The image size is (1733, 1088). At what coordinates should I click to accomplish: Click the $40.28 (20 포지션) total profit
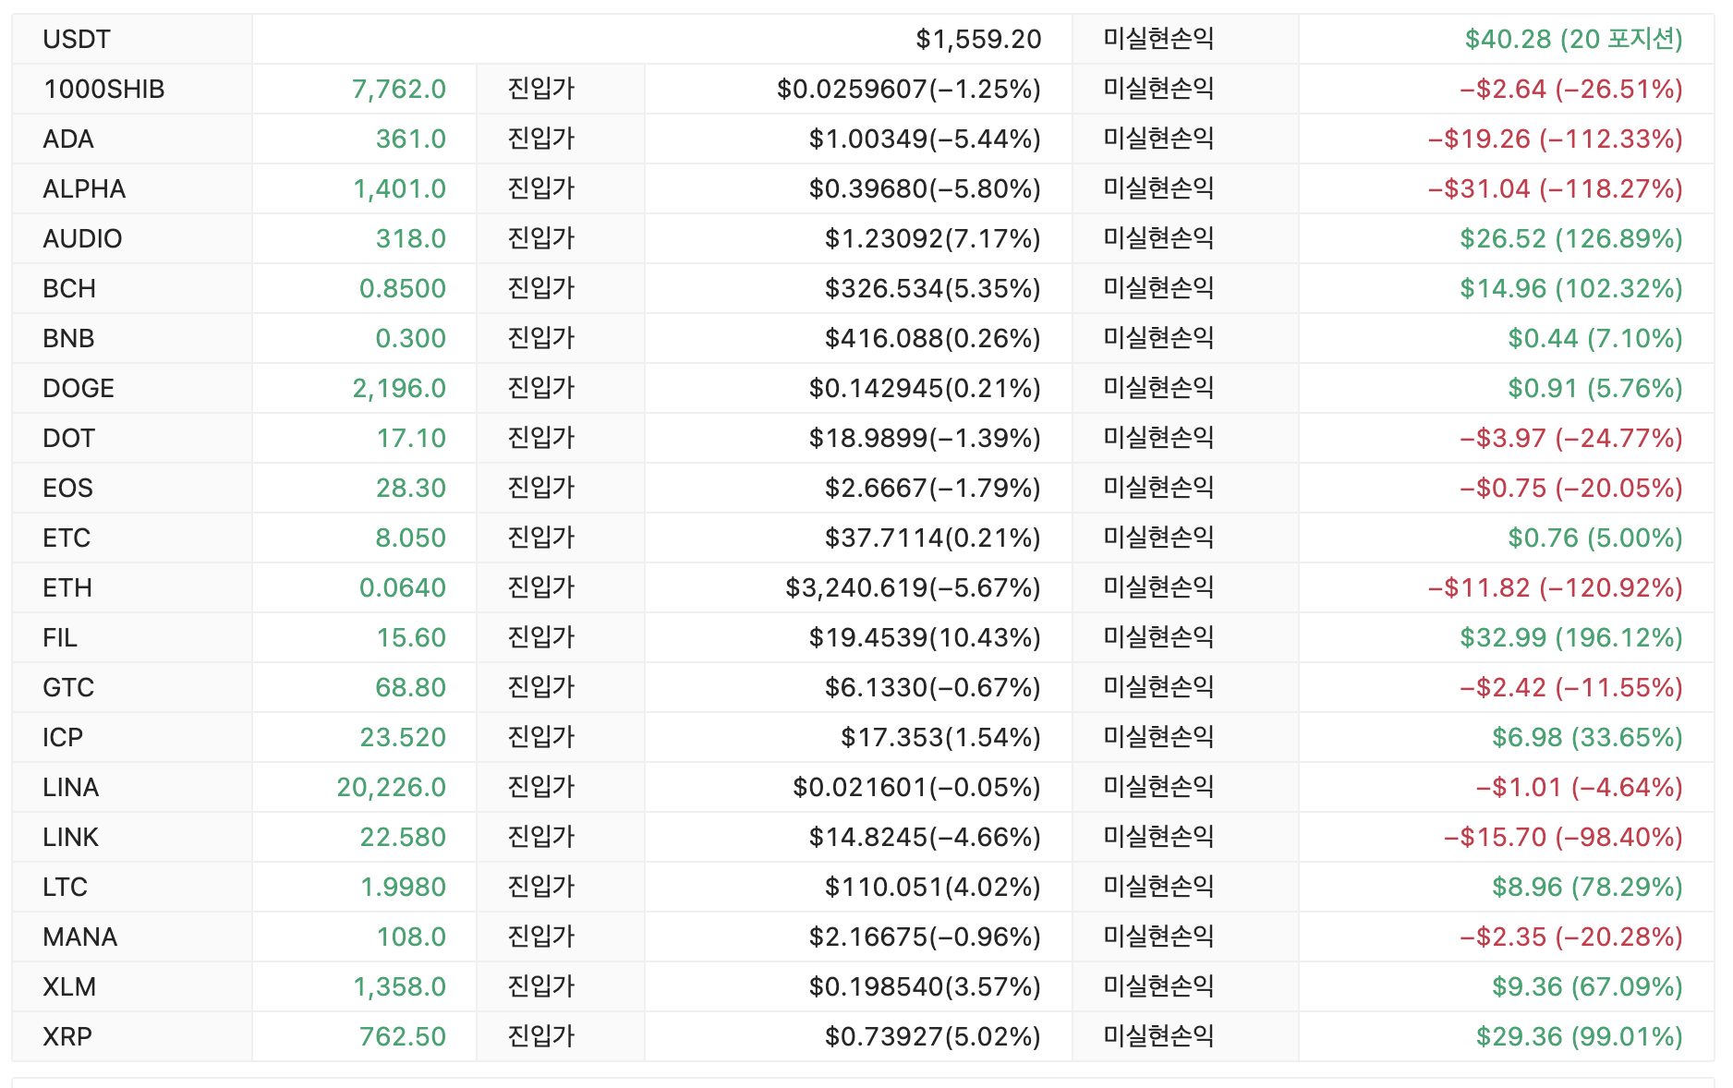pyautogui.click(x=1573, y=39)
